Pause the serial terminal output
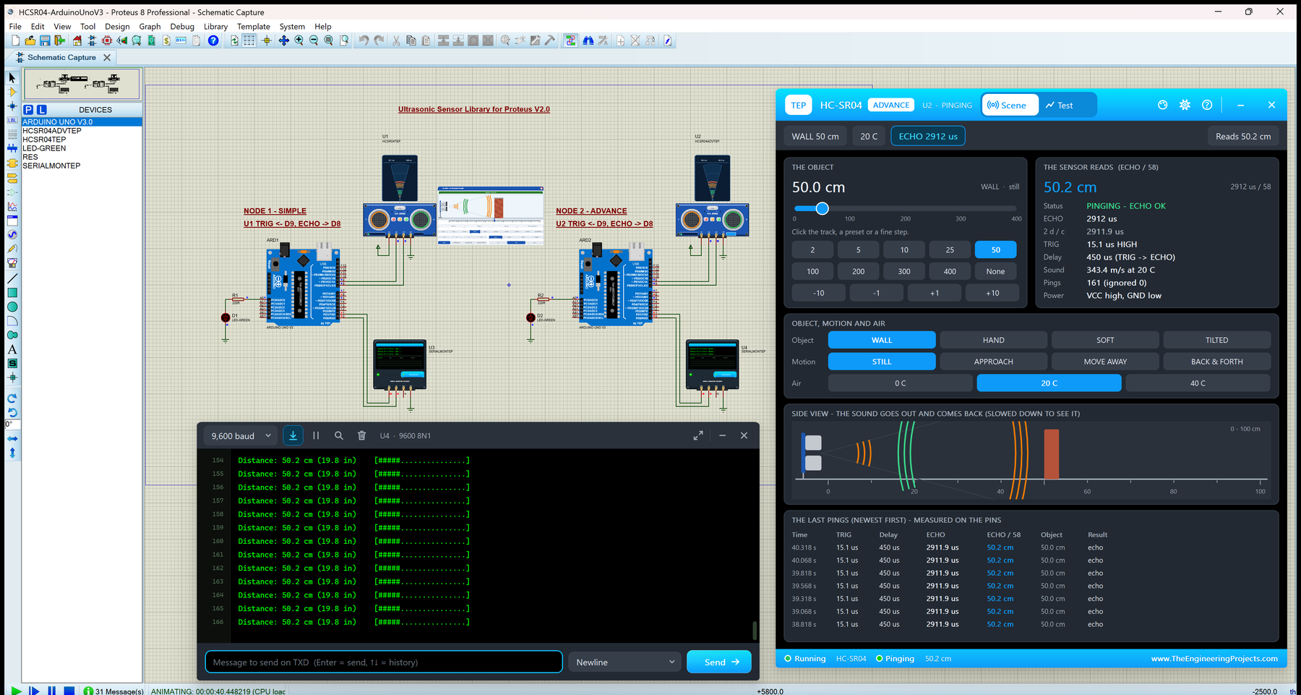The width and height of the screenshot is (1301, 695). [316, 436]
